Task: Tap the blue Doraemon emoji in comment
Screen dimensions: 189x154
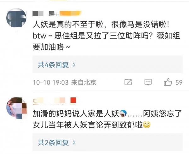Action: coord(123,113)
